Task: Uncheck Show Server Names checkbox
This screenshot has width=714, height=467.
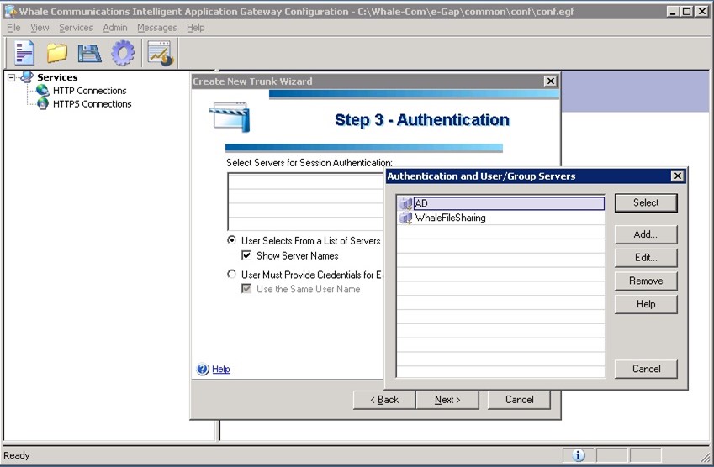Action: pyautogui.click(x=246, y=256)
